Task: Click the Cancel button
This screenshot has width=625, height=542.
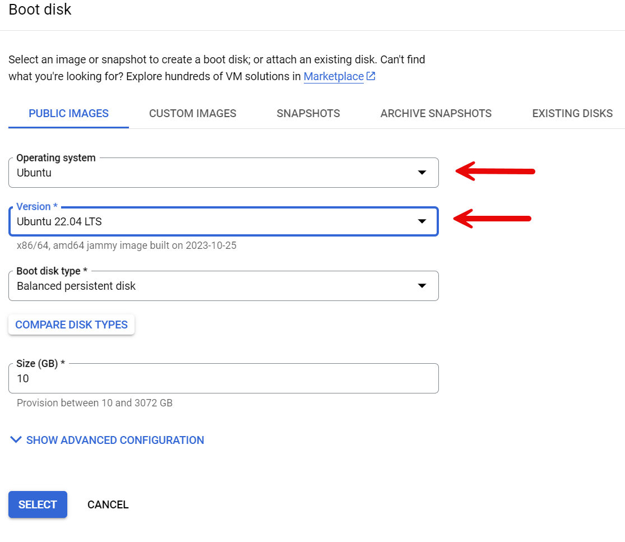Action: coord(108,504)
